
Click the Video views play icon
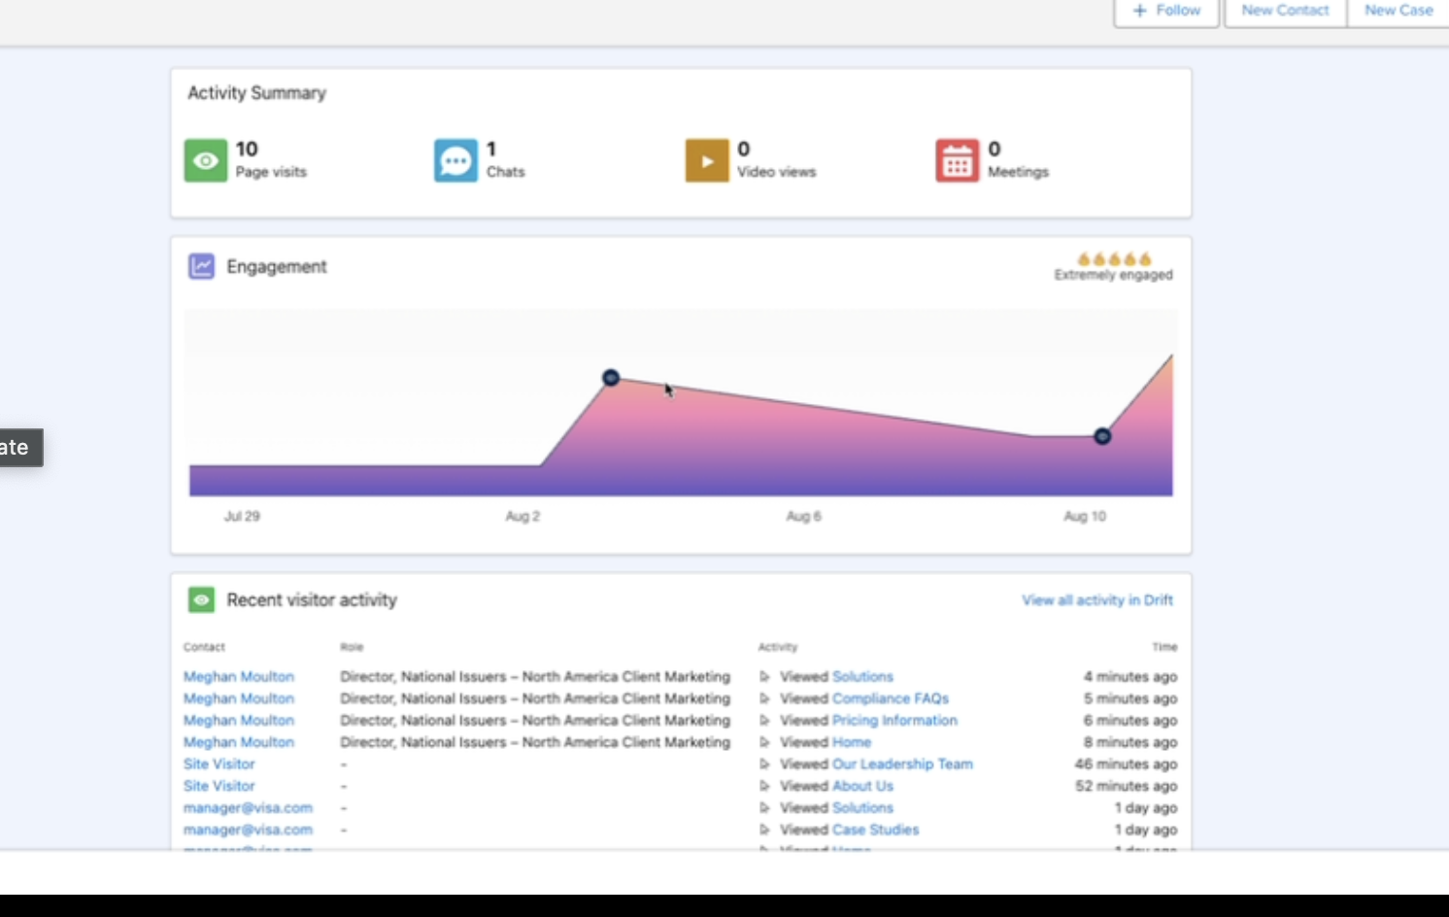point(707,160)
